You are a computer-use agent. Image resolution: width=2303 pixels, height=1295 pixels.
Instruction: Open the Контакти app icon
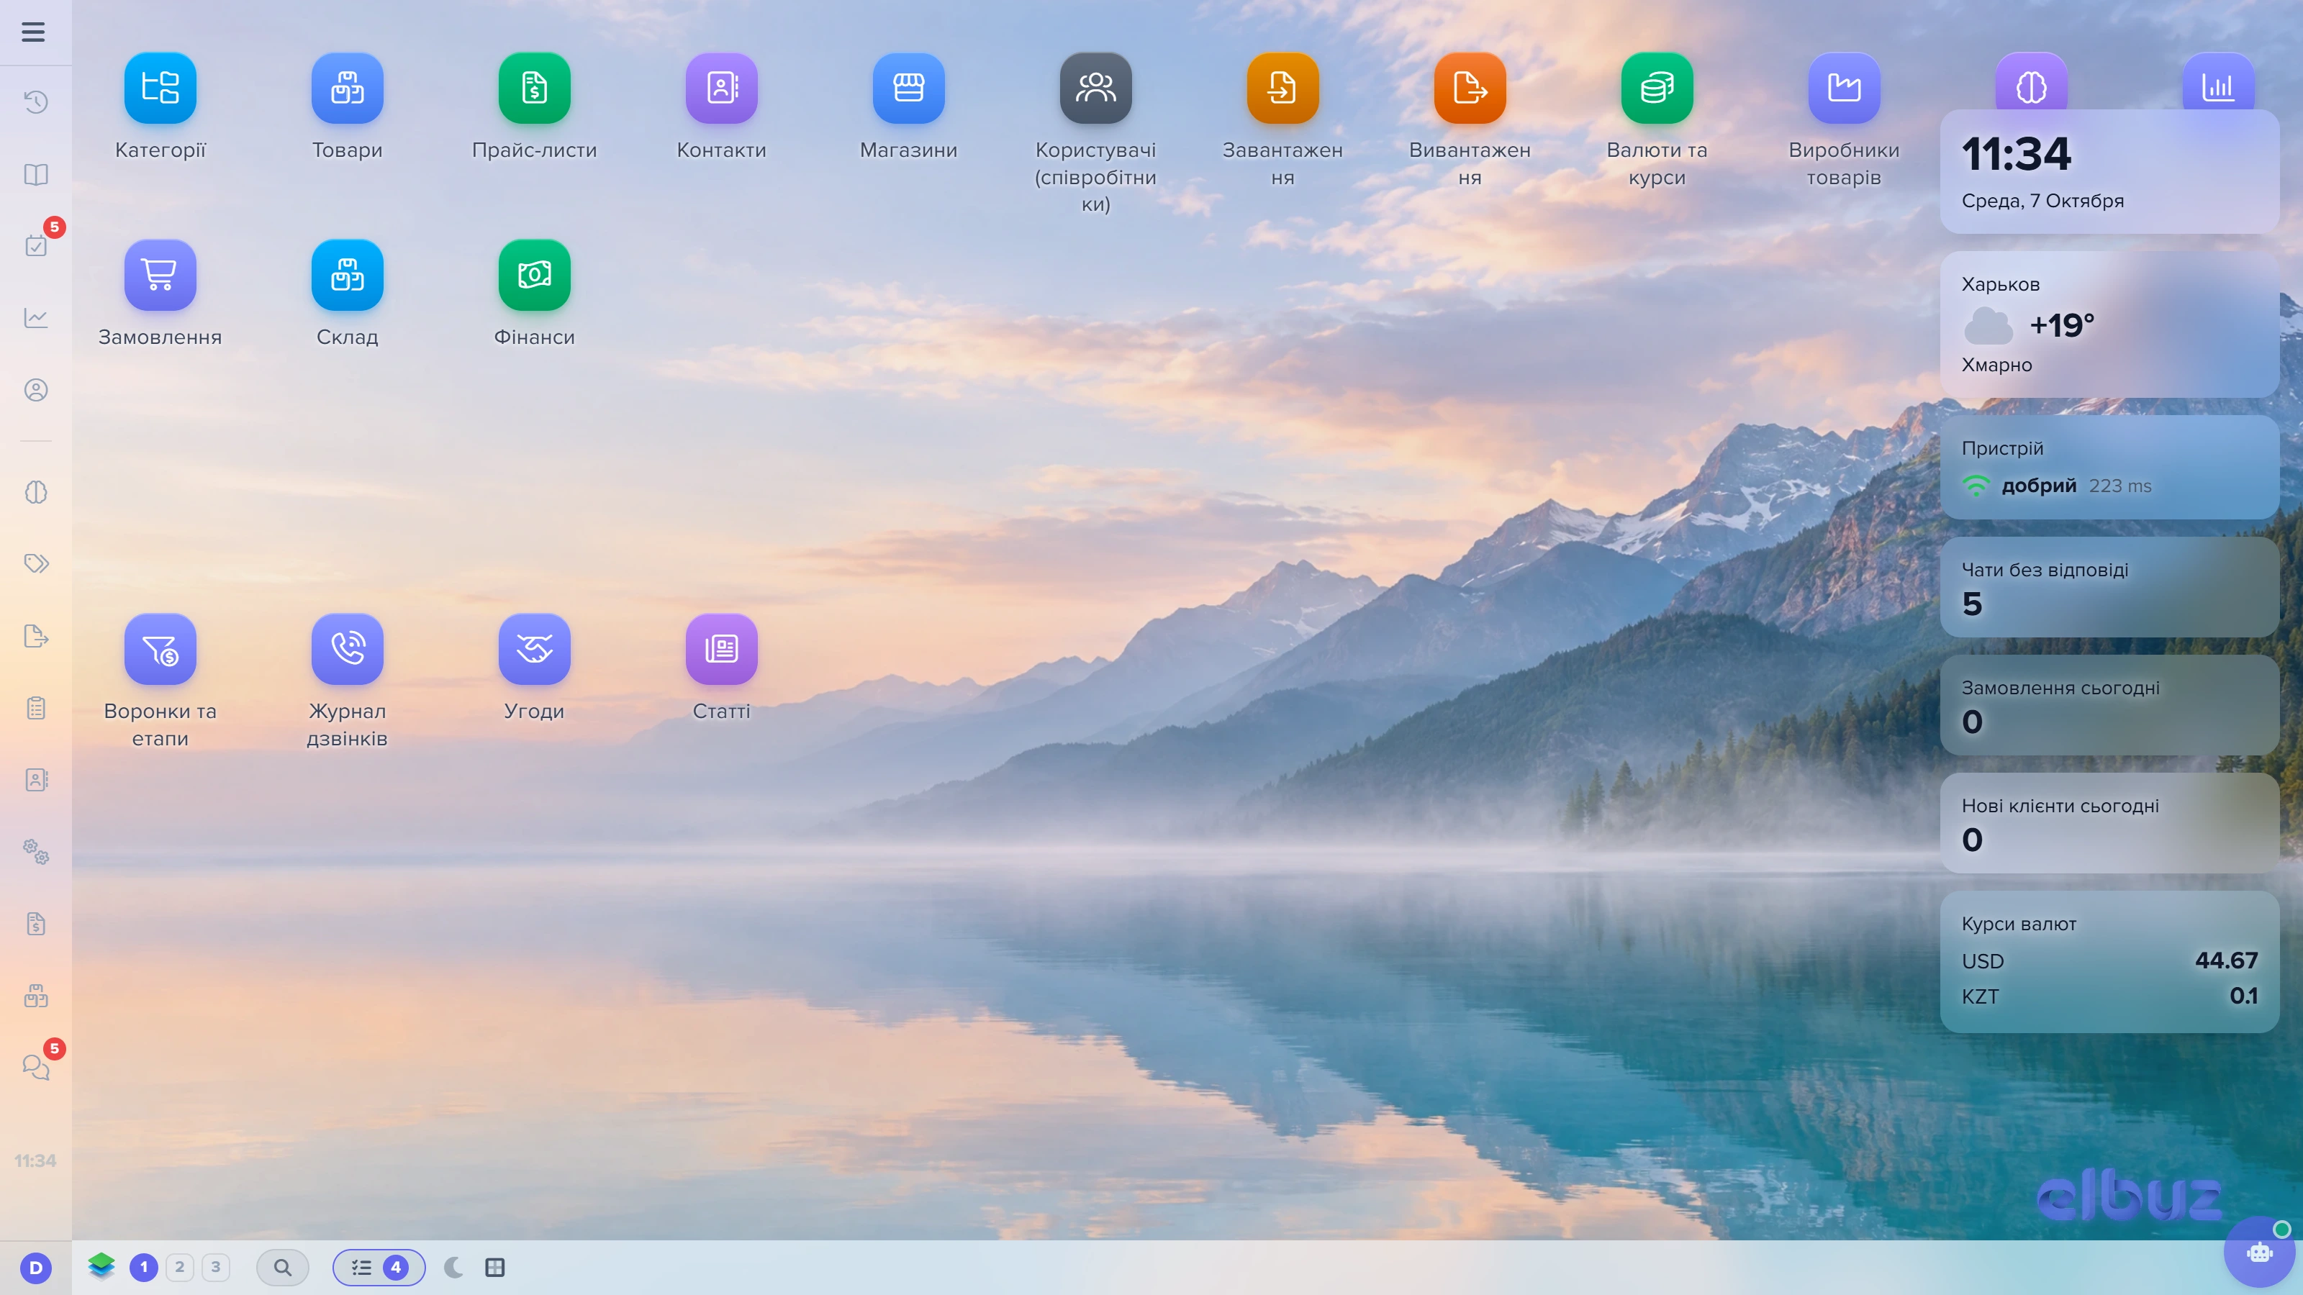(x=721, y=88)
